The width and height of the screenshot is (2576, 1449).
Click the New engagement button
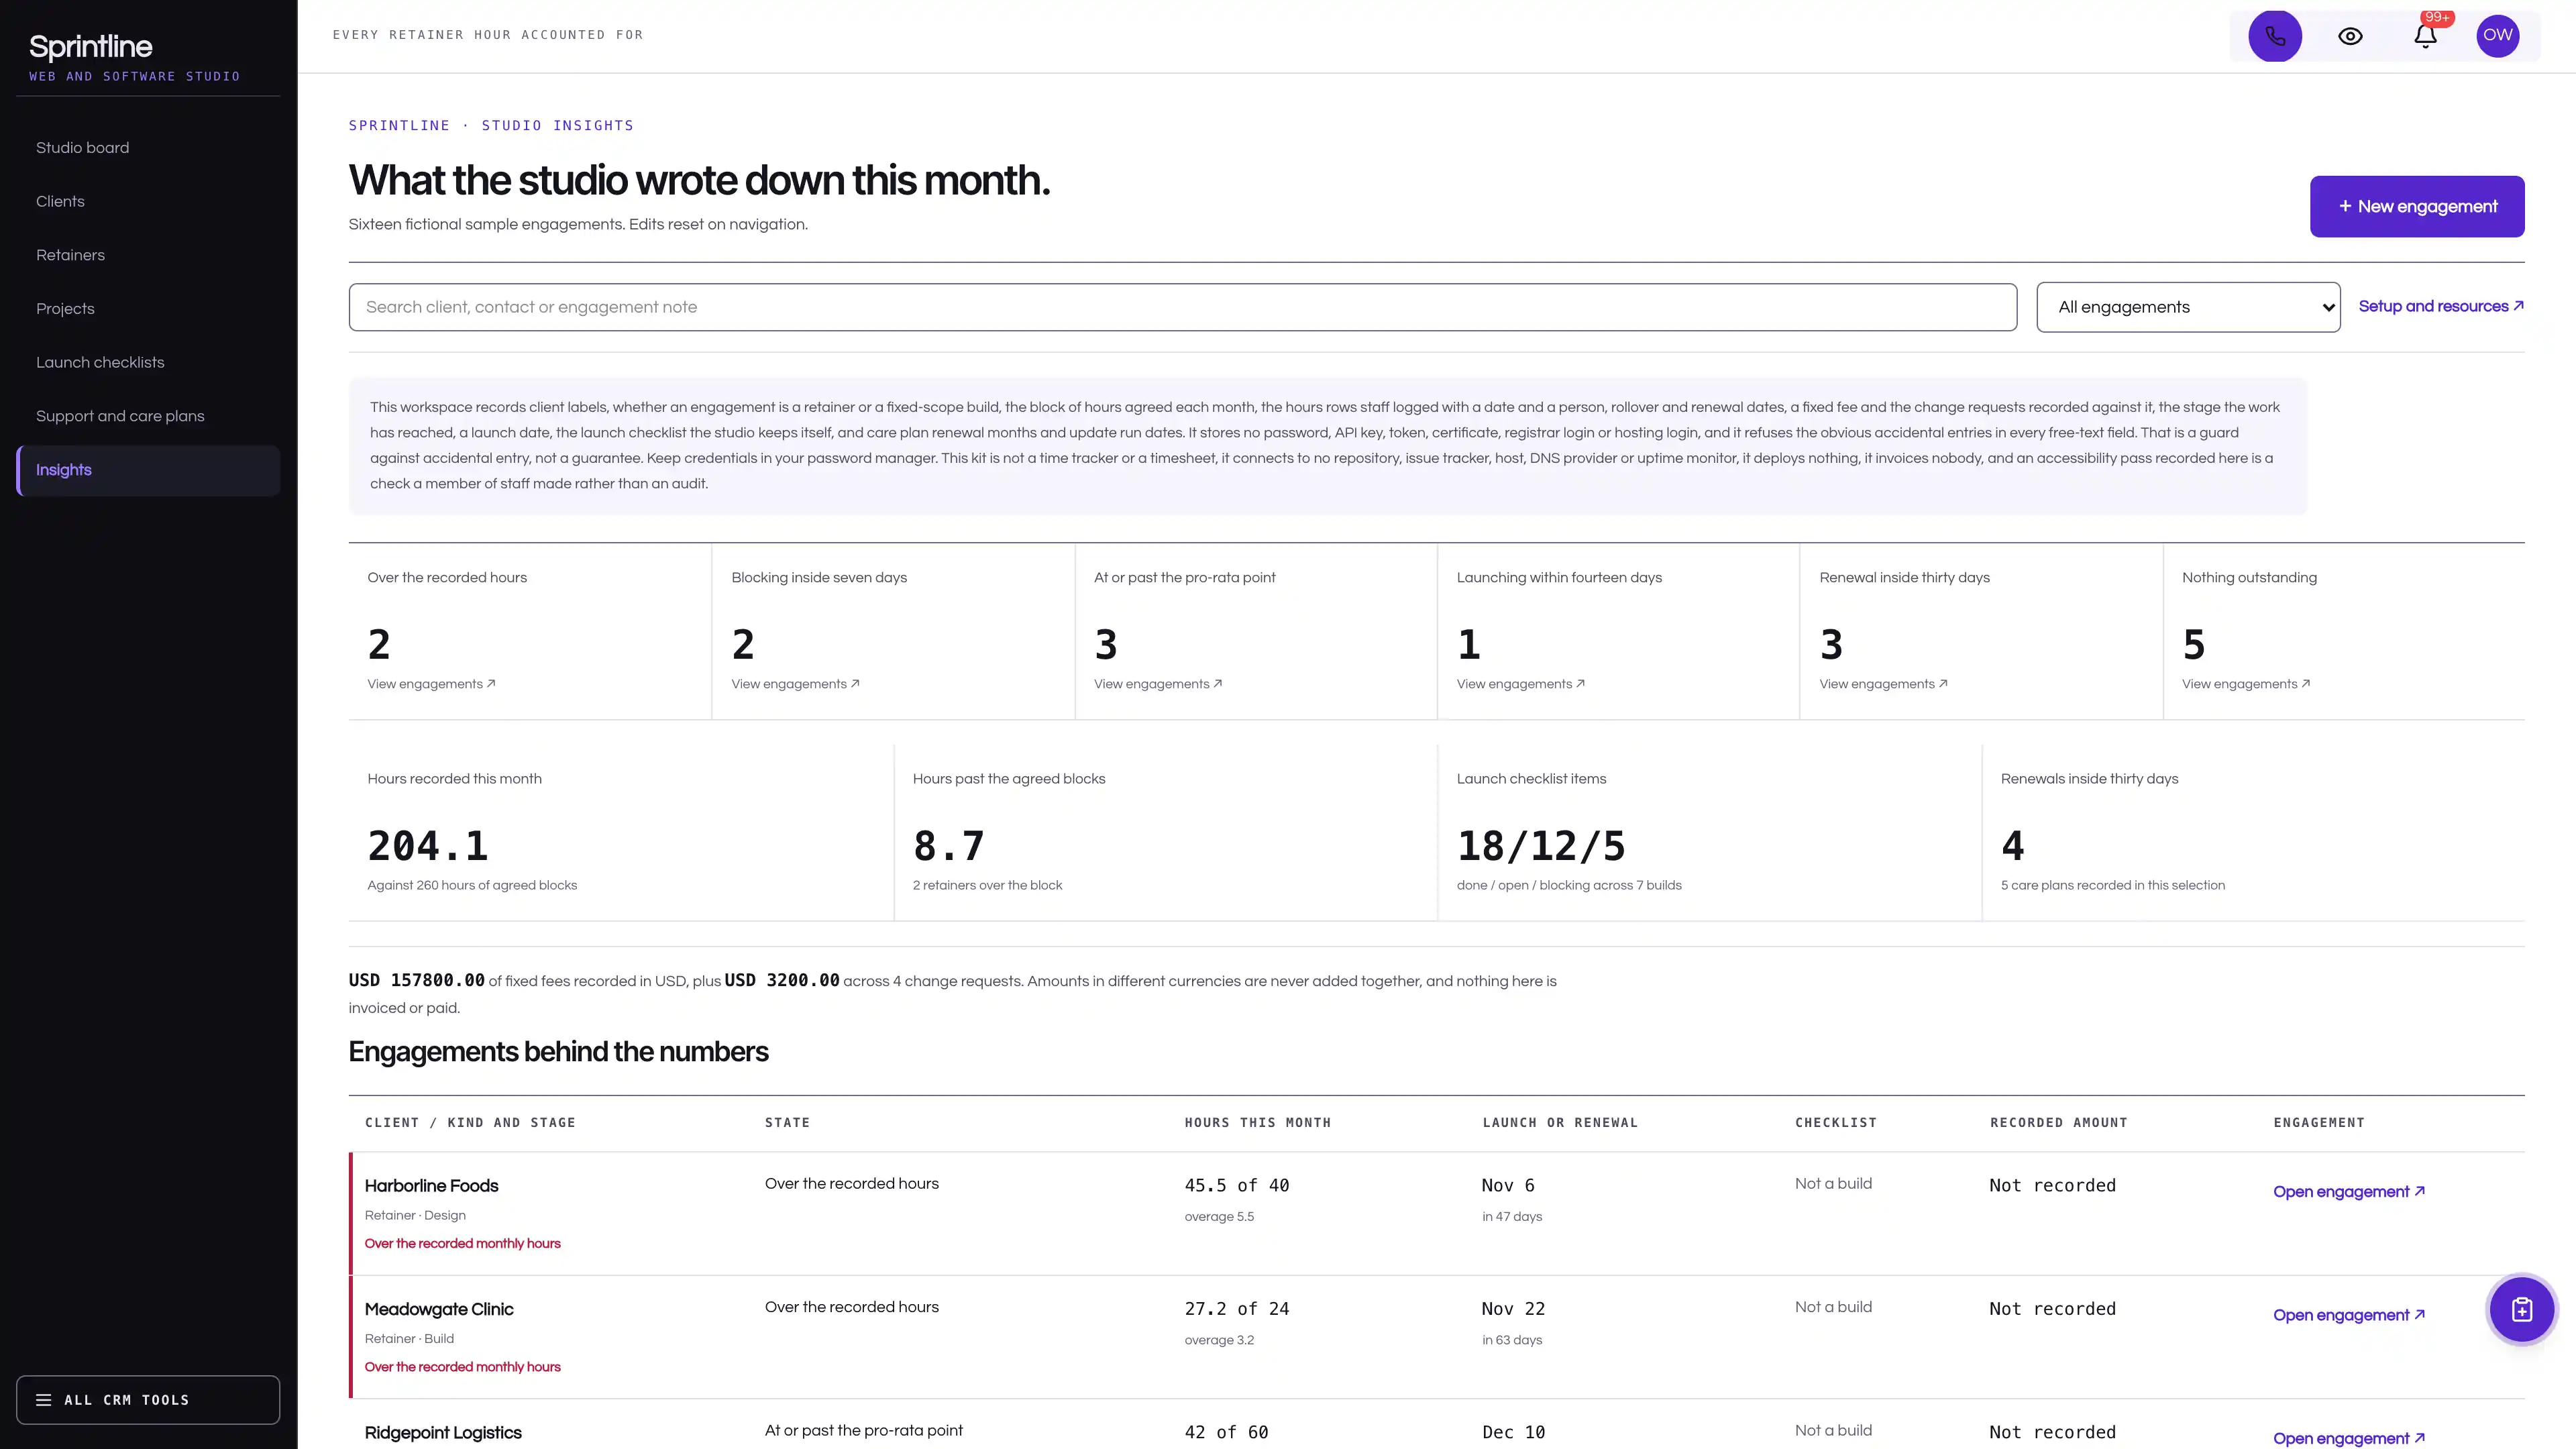tap(2417, 207)
